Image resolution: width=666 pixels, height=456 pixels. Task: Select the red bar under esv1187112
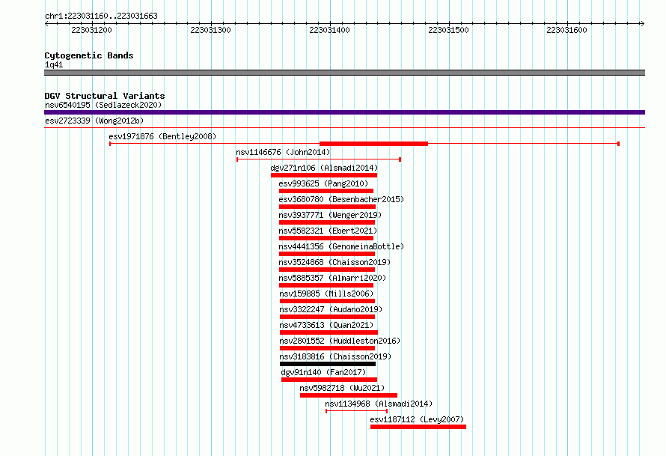[x=418, y=427]
